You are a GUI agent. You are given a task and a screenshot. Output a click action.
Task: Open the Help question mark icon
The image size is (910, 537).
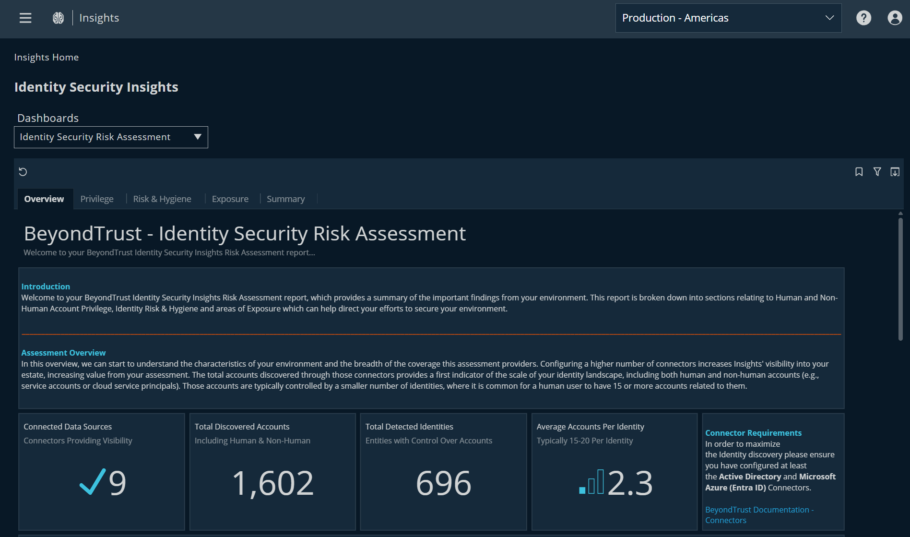(863, 18)
